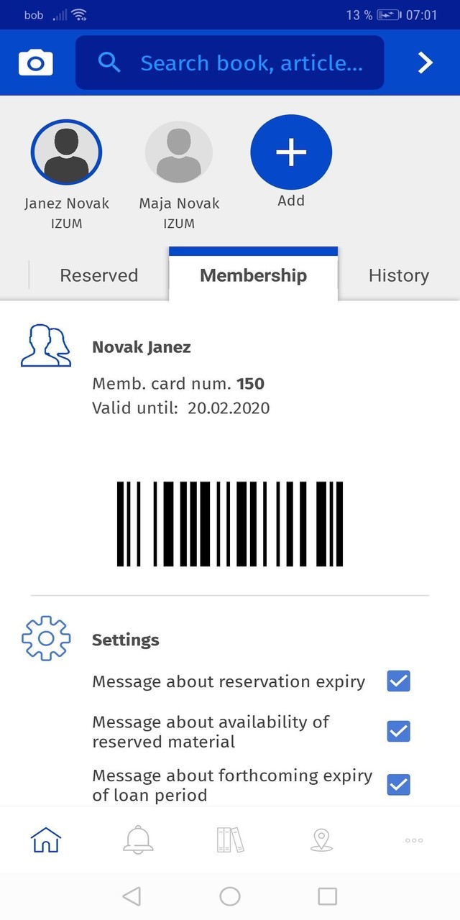Screen dimensions: 460x920
Task: Click the Settings gear icon
Action: [46, 638]
